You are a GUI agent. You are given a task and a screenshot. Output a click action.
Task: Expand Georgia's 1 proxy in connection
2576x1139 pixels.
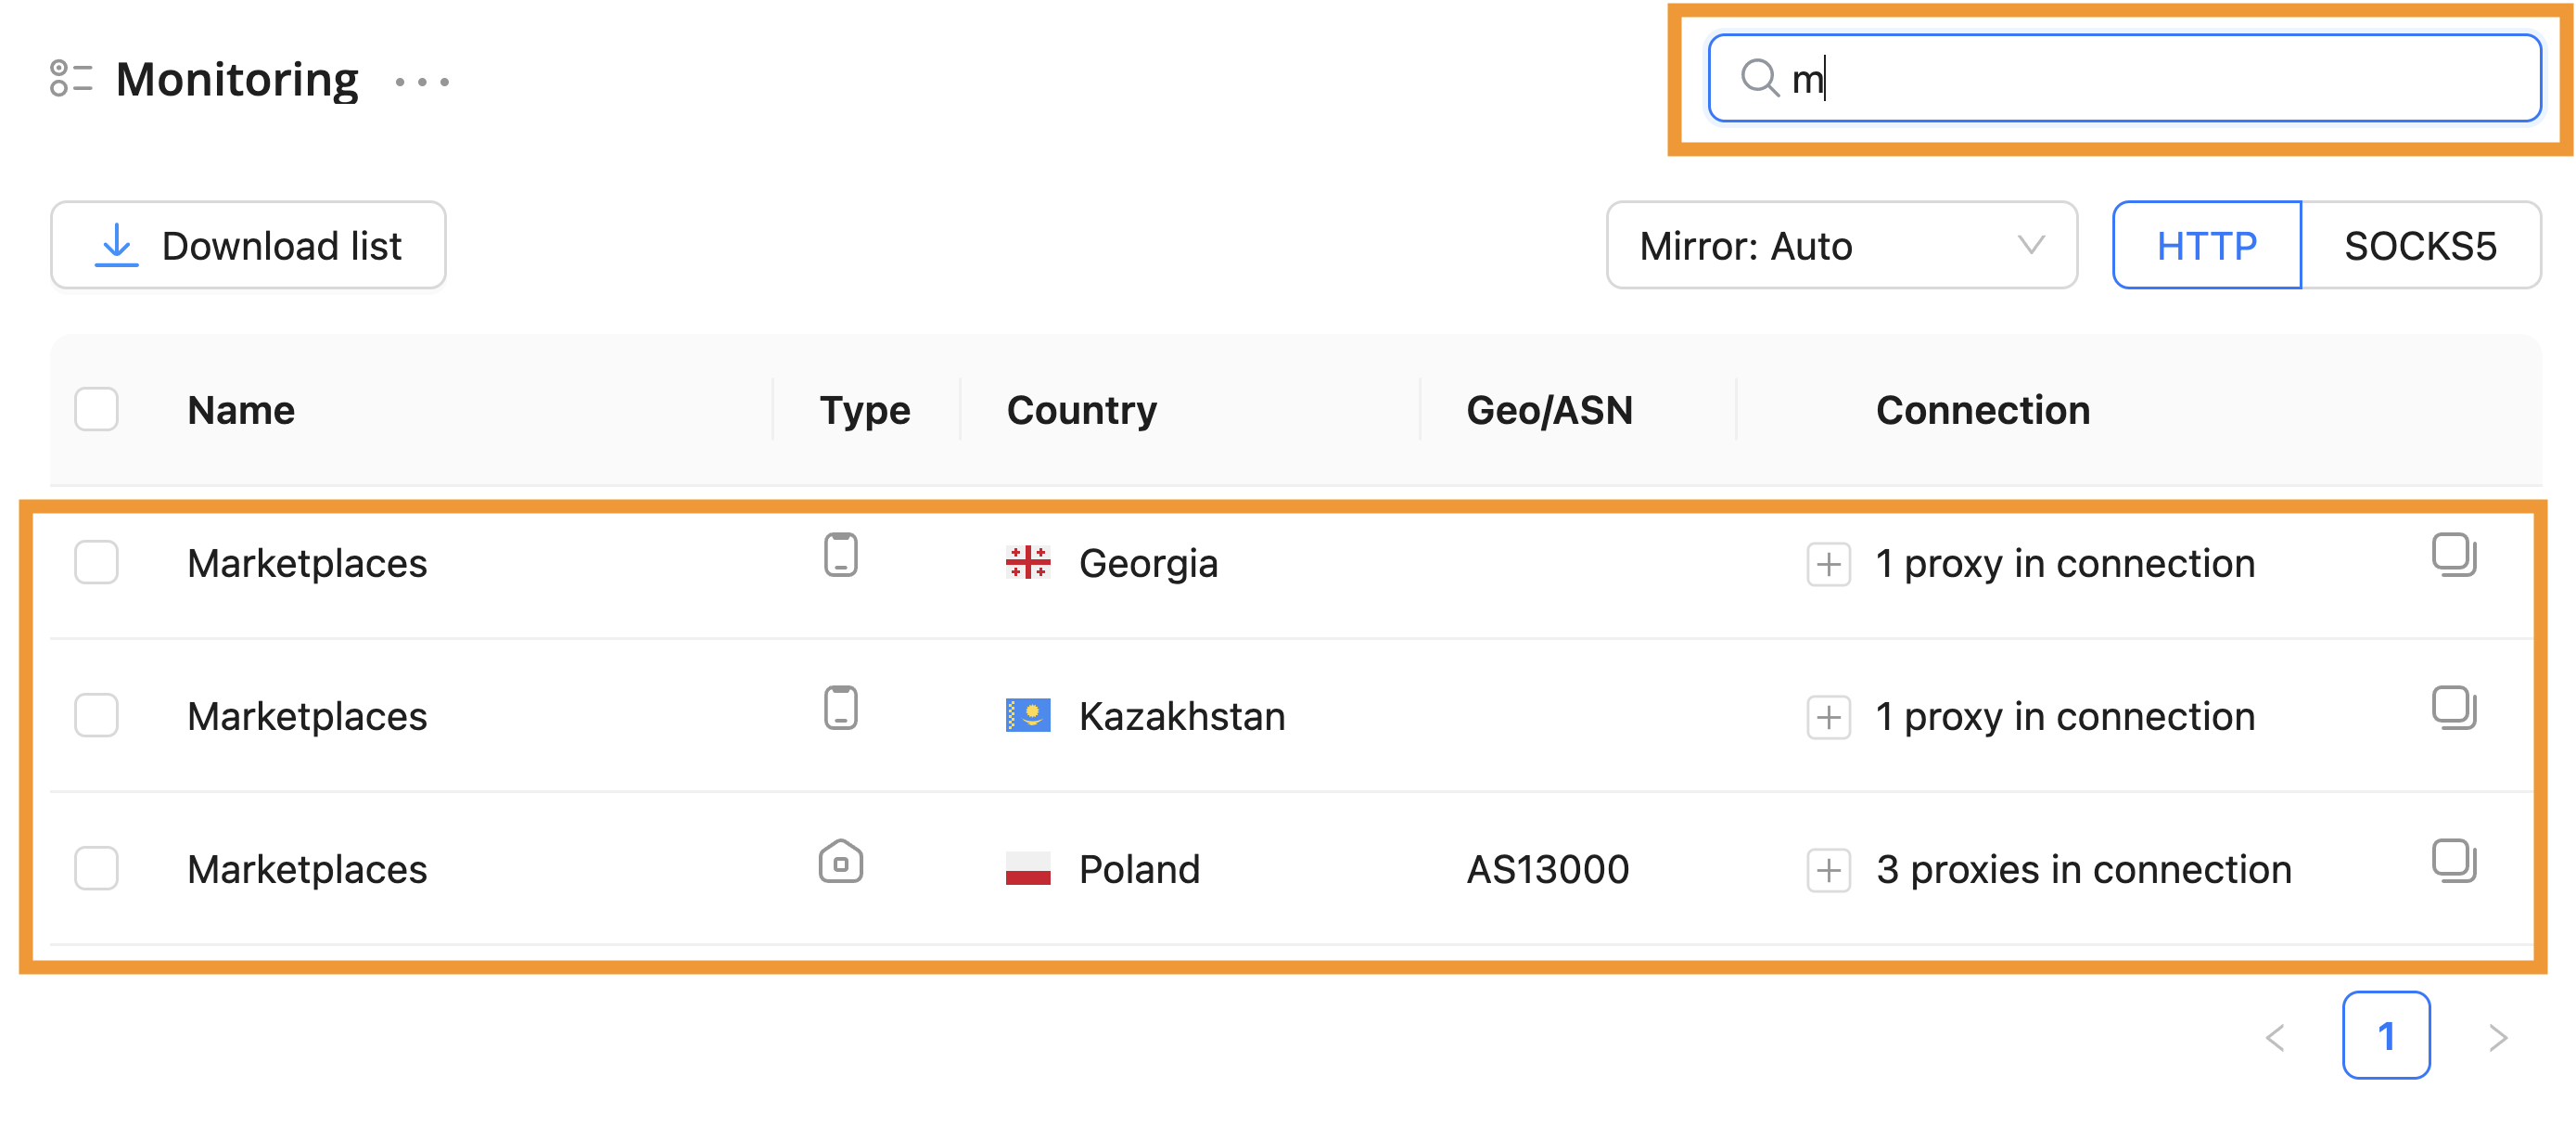click(1828, 565)
